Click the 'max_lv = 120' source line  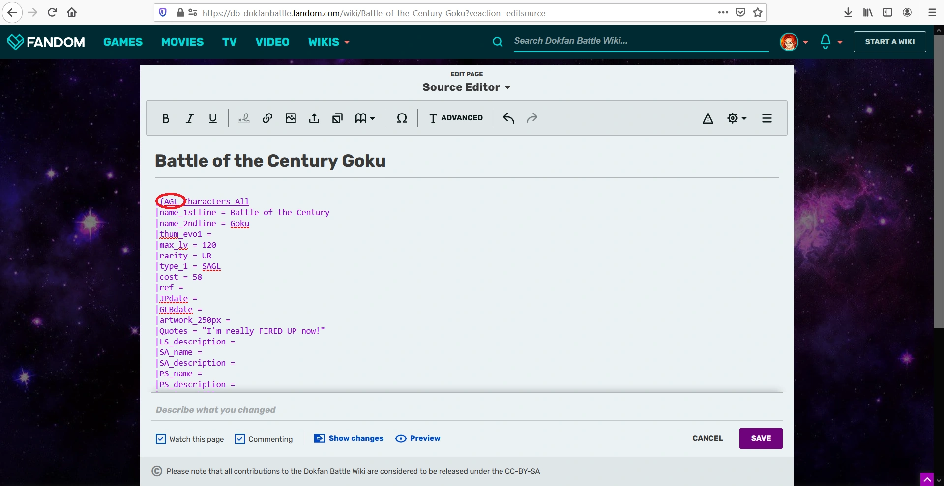(x=186, y=245)
